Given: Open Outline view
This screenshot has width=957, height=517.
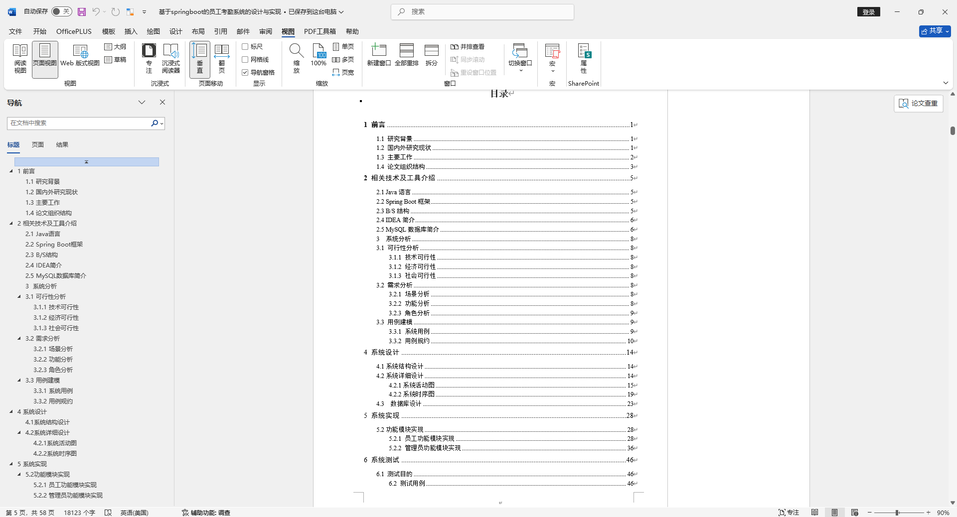Looking at the screenshot, I should coord(115,47).
